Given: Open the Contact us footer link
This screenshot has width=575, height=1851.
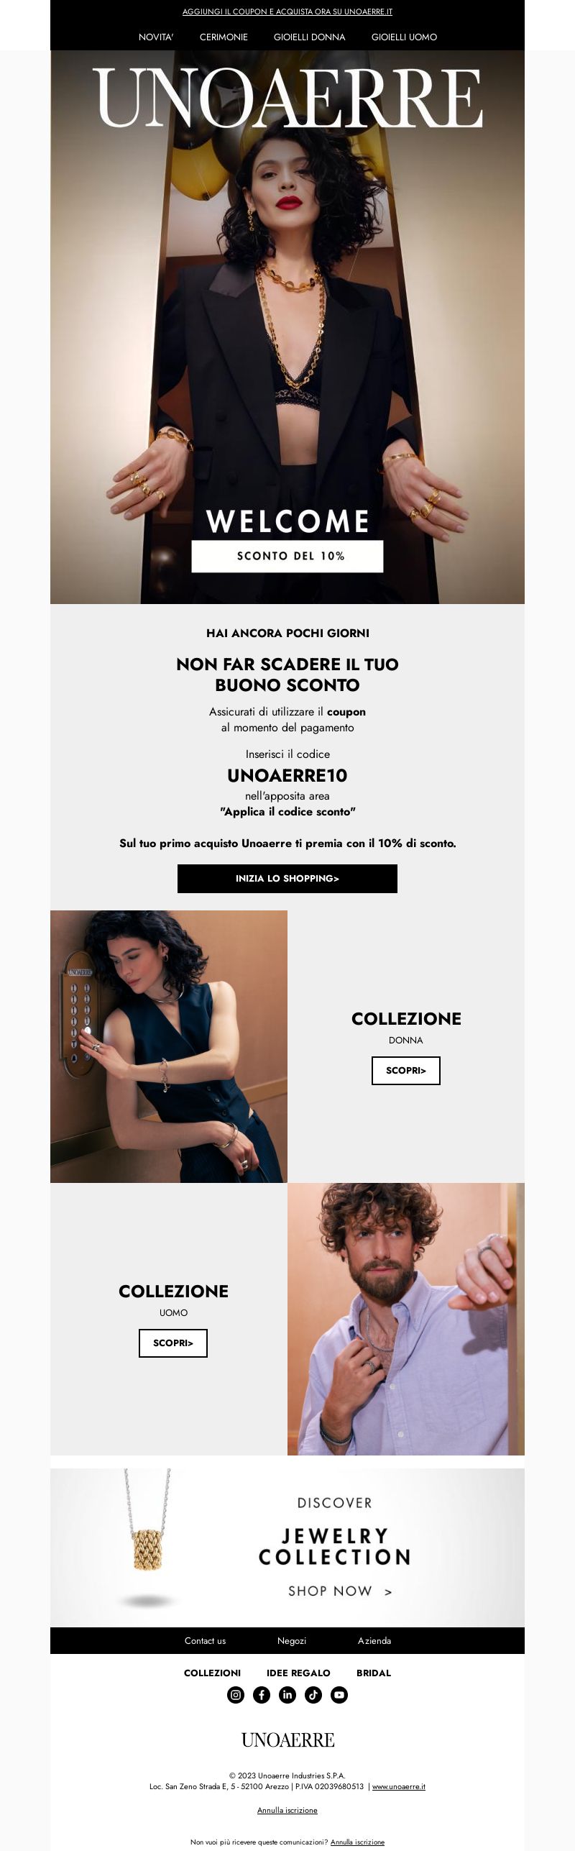Looking at the screenshot, I should pos(205,1641).
